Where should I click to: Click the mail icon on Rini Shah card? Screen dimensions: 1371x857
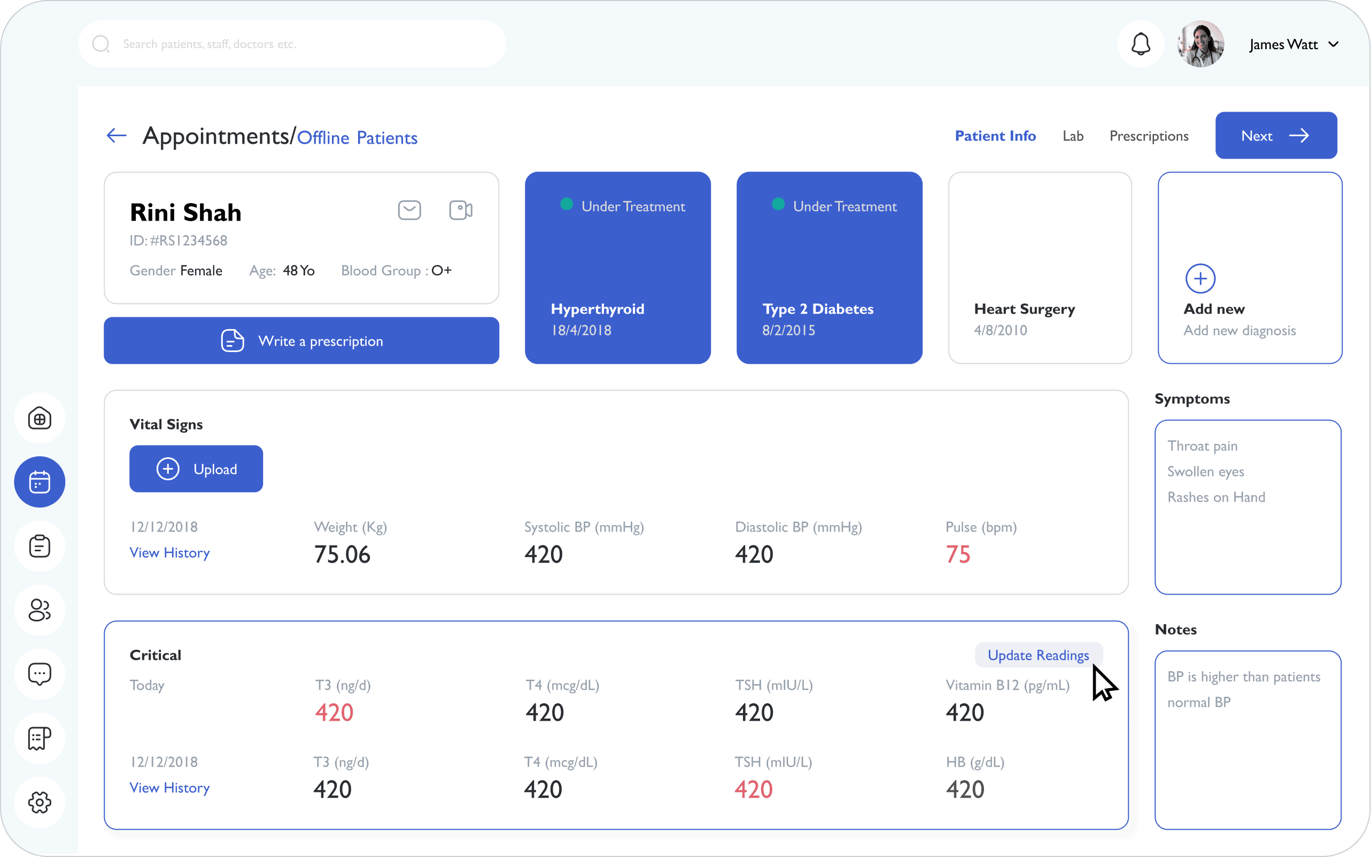pyautogui.click(x=409, y=211)
